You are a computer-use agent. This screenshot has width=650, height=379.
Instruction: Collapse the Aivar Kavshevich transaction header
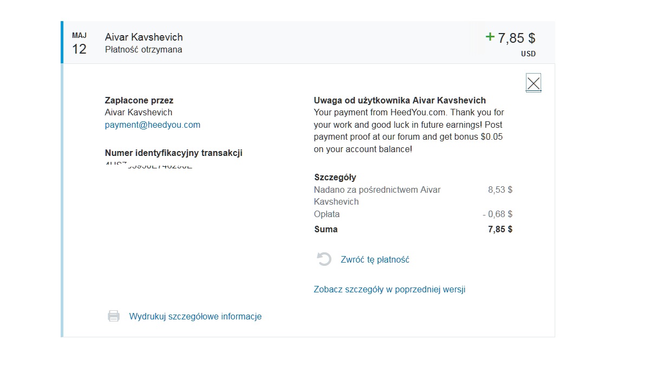pos(309,42)
